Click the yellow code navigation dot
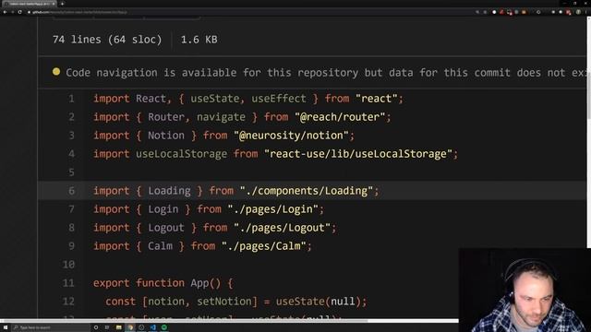This screenshot has width=591, height=332. tap(56, 72)
